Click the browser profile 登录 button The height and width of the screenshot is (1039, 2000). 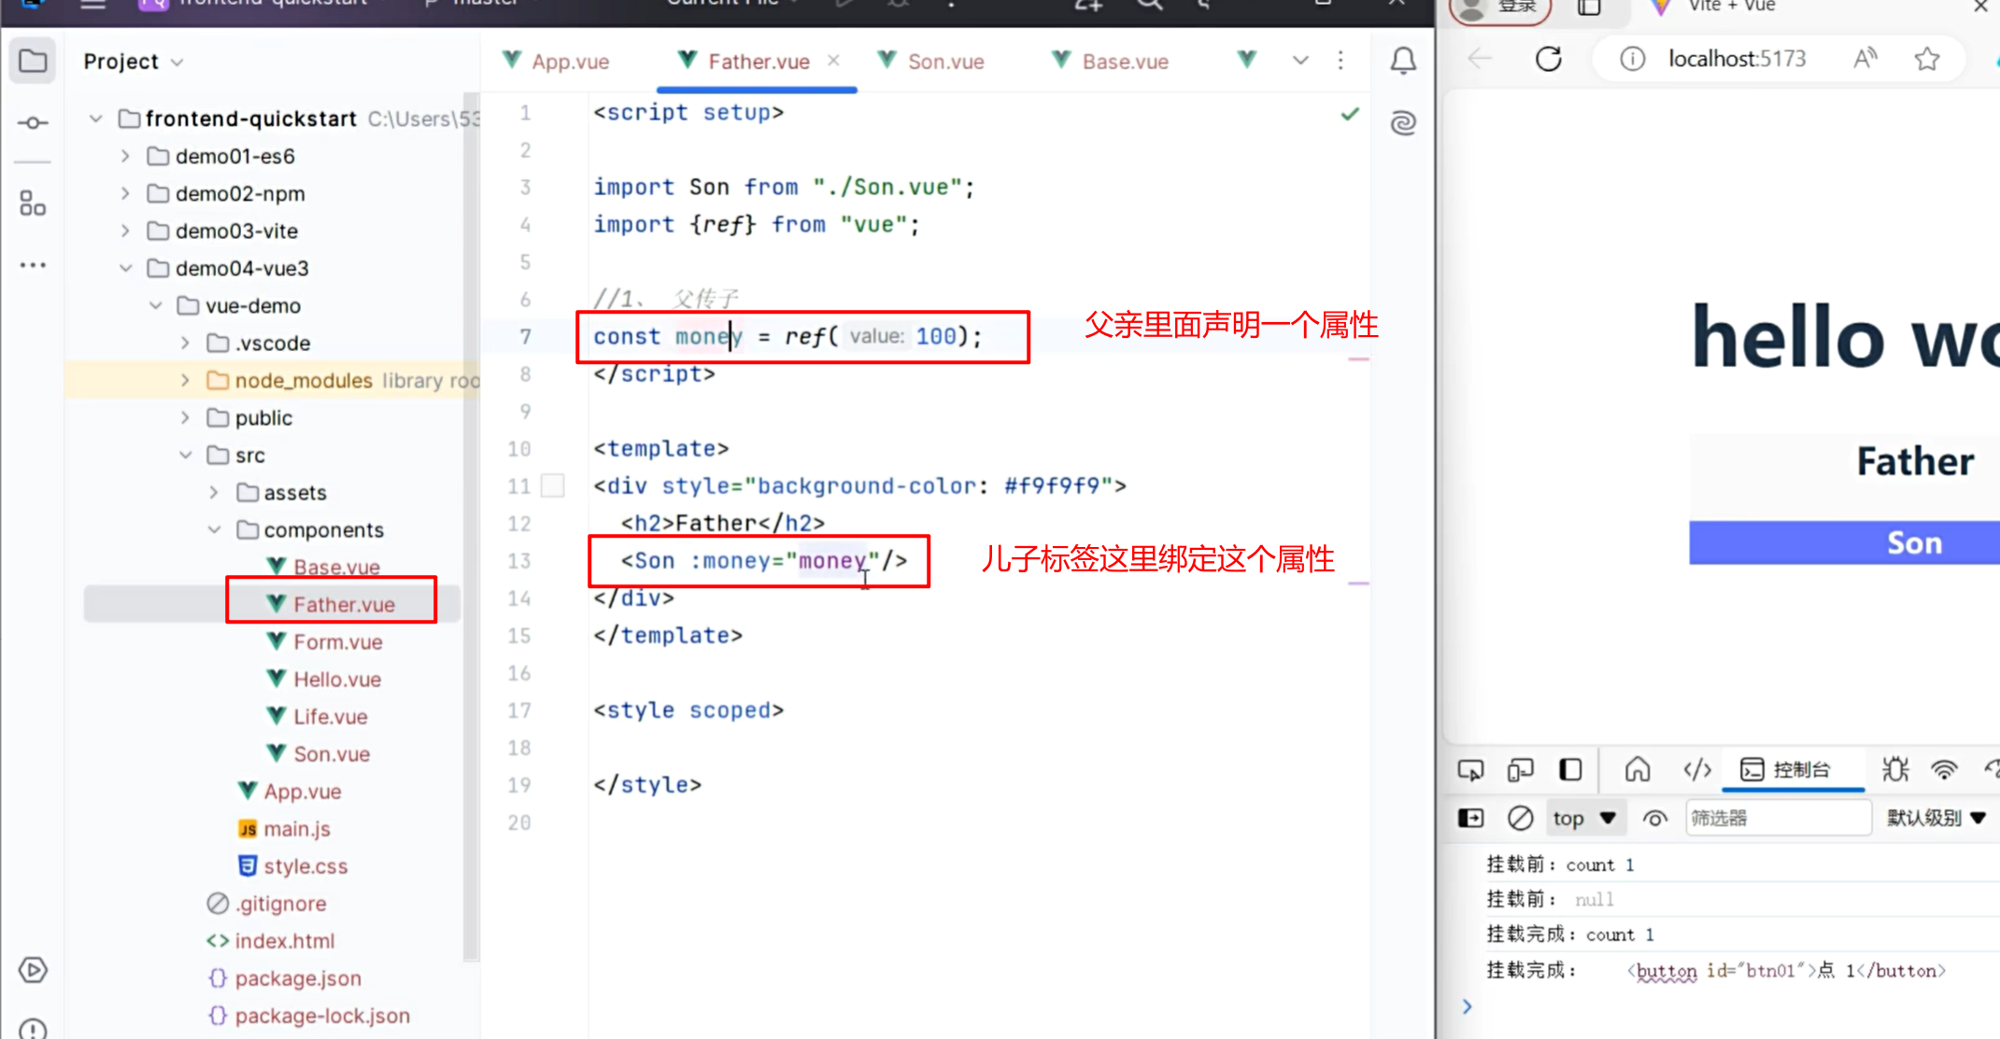1500,7
